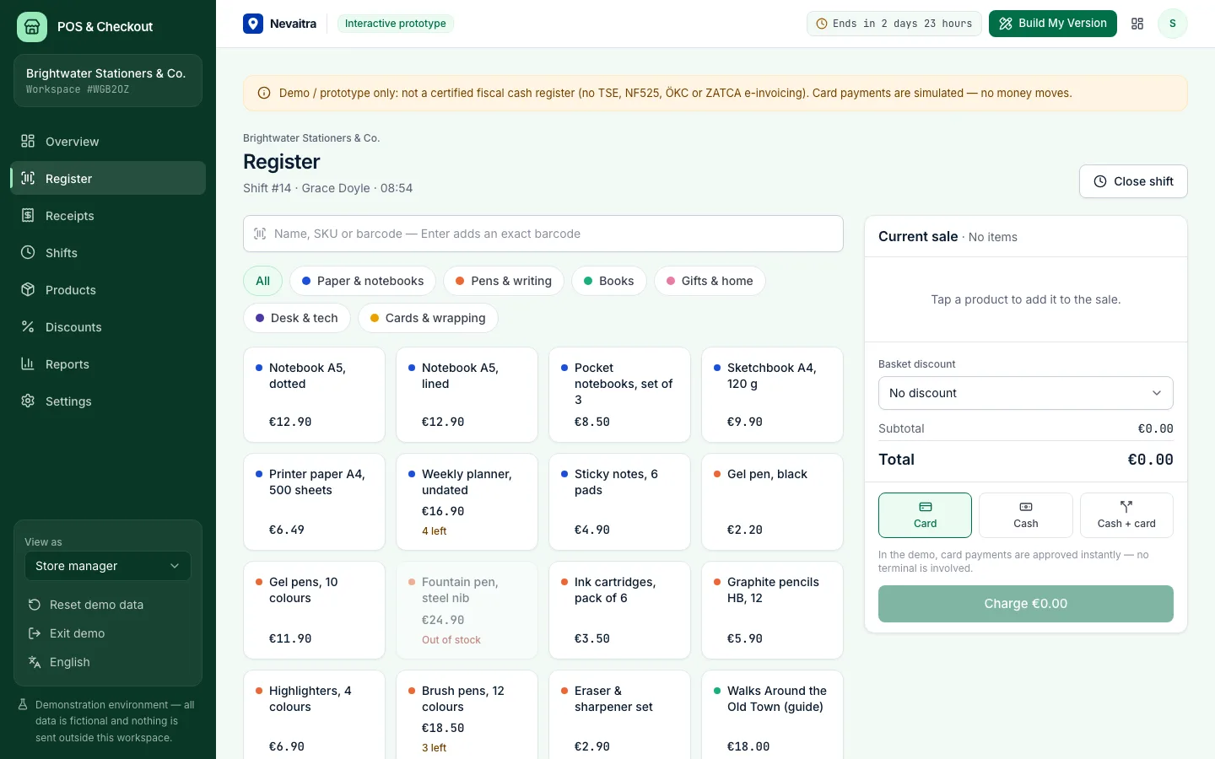Add Notebook A5, dotted to sale

coord(314,395)
